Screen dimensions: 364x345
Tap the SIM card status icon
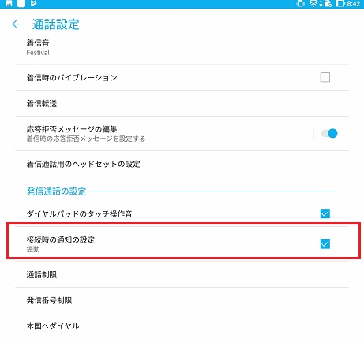tap(328, 3)
